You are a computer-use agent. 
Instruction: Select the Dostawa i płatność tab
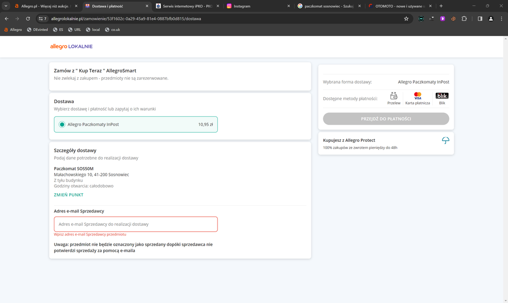point(116,6)
